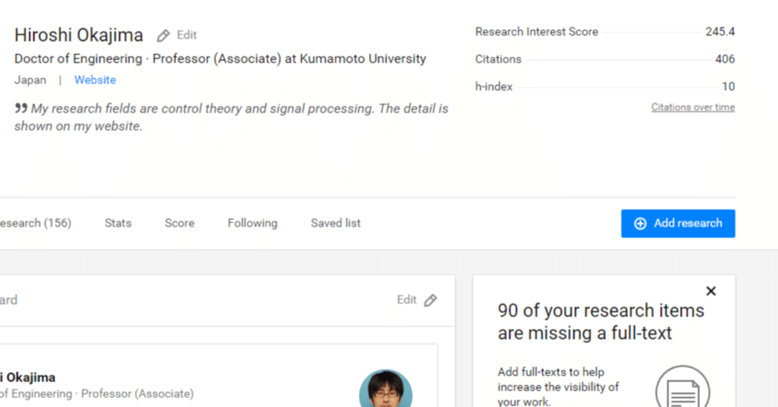
Task: Click the quotation mark icon before the bio text
Action: tap(19, 107)
